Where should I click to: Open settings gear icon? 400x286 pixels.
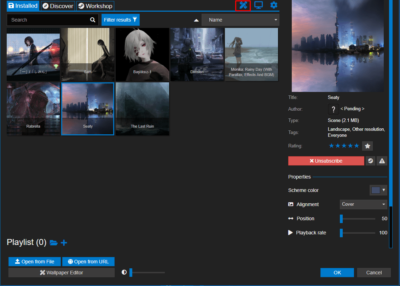coord(274,5)
